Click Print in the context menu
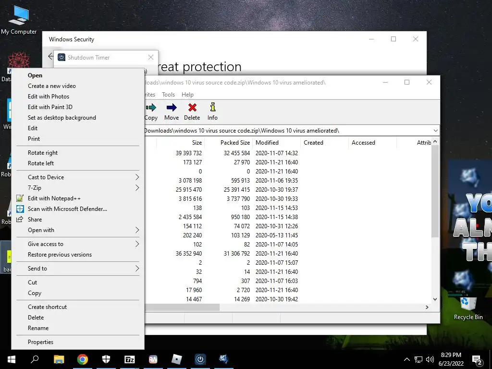 click(x=78, y=139)
